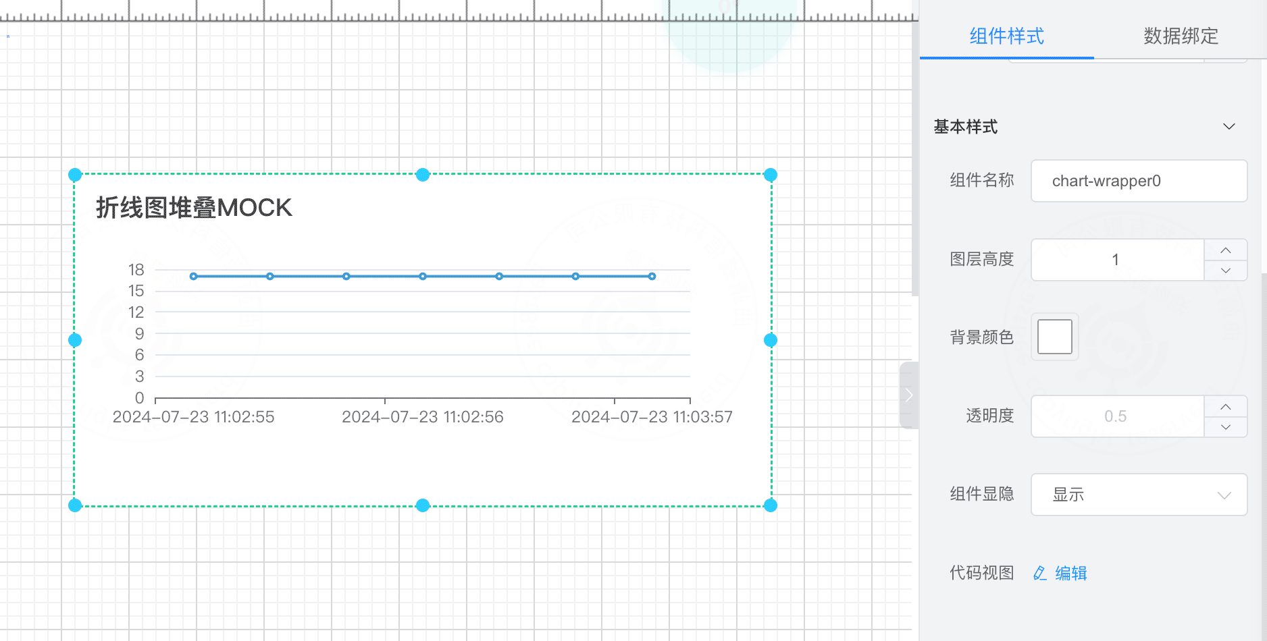Click the bottom-right resize handle of the chart
The width and height of the screenshot is (1267, 641).
click(771, 505)
